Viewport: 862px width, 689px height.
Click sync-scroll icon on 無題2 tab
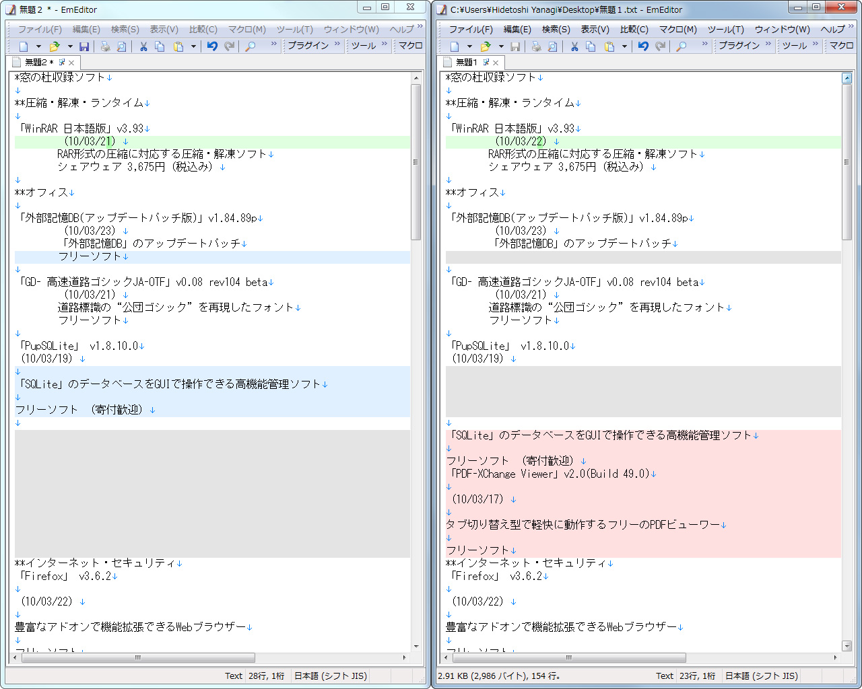tap(62, 62)
